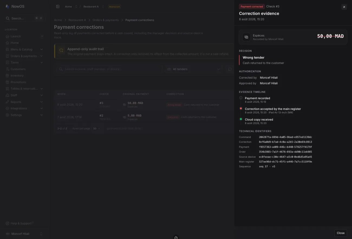This screenshot has height=239, width=352.
Task: Click the Orders & payments breadcrumb link
Action: point(106,20)
